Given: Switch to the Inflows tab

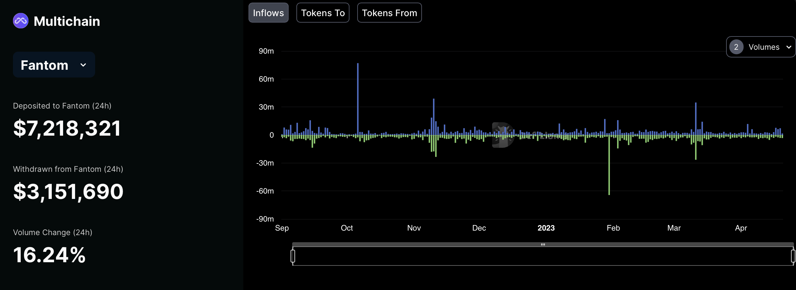Looking at the screenshot, I should coord(268,13).
